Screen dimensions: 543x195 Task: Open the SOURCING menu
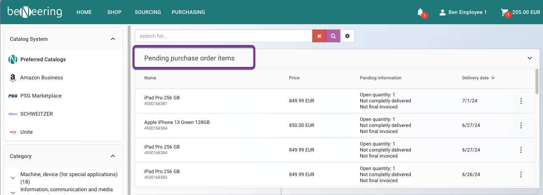click(148, 12)
